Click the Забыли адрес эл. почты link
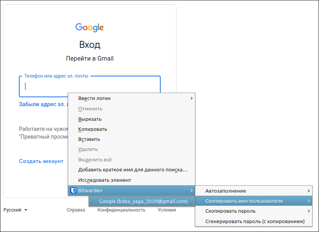This screenshot has width=319, height=232. tap(43, 104)
